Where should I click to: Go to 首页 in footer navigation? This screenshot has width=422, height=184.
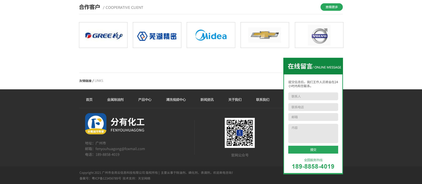(x=89, y=100)
